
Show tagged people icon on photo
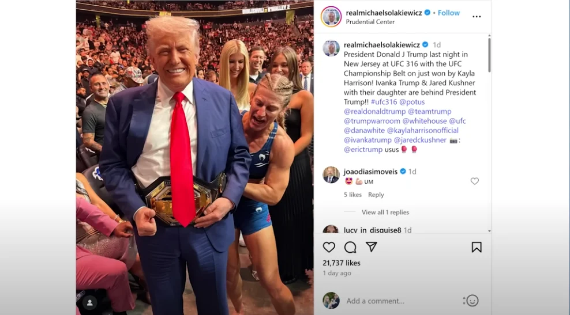pos(89,303)
